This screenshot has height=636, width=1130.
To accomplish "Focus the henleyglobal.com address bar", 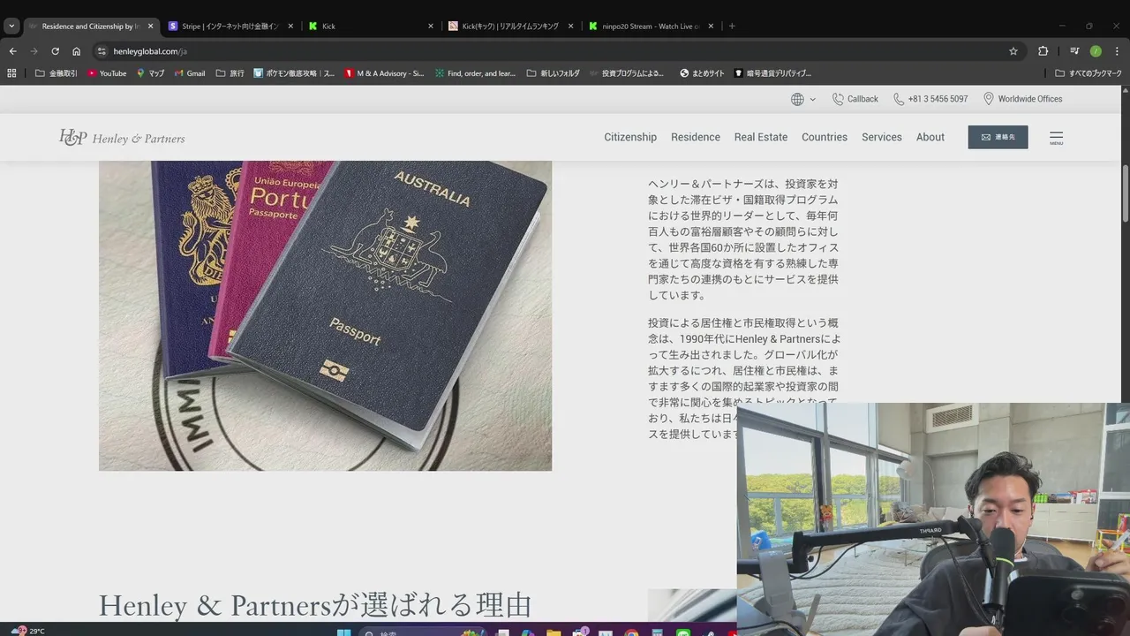I will click(556, 51).
